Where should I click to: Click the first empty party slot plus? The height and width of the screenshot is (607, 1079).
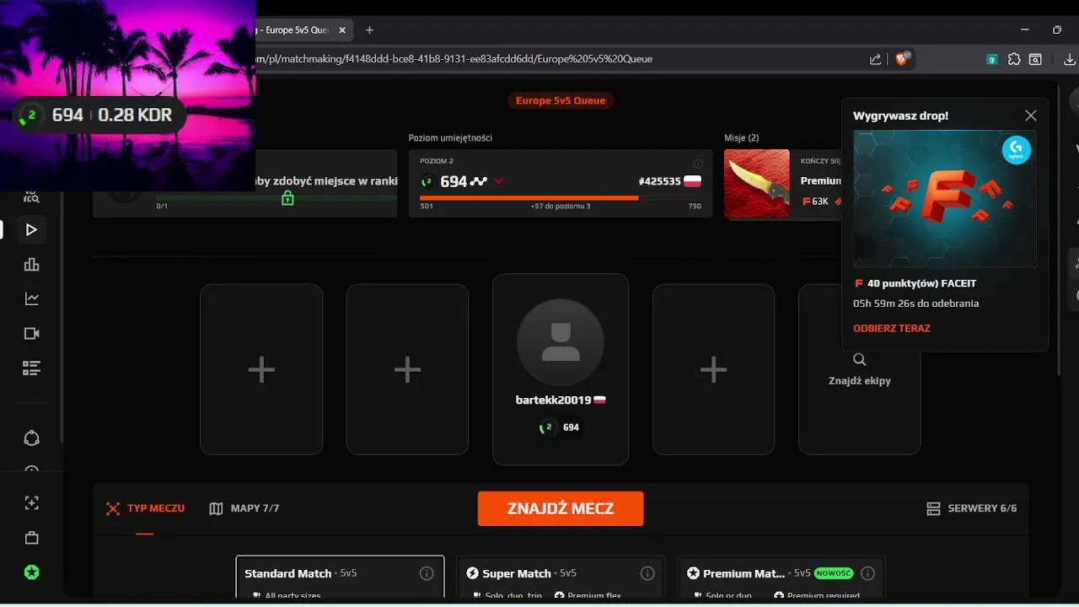pos(261,369)
